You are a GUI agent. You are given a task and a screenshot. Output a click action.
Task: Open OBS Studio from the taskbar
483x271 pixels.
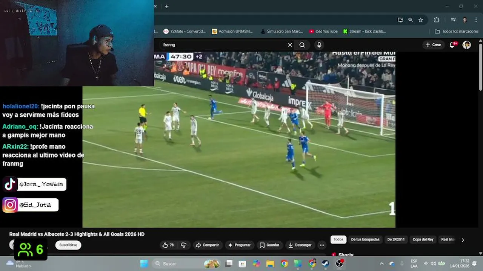tap(339, 263)
